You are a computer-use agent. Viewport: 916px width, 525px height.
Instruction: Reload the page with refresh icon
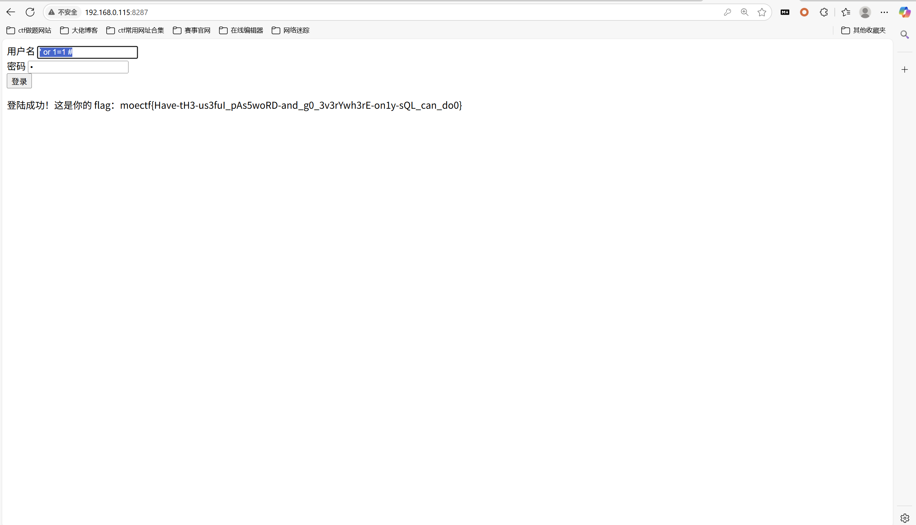pyautogui.click(x=30, y=12)
